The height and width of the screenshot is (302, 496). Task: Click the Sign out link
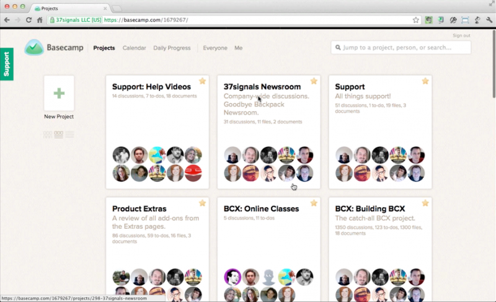[461, 35]
